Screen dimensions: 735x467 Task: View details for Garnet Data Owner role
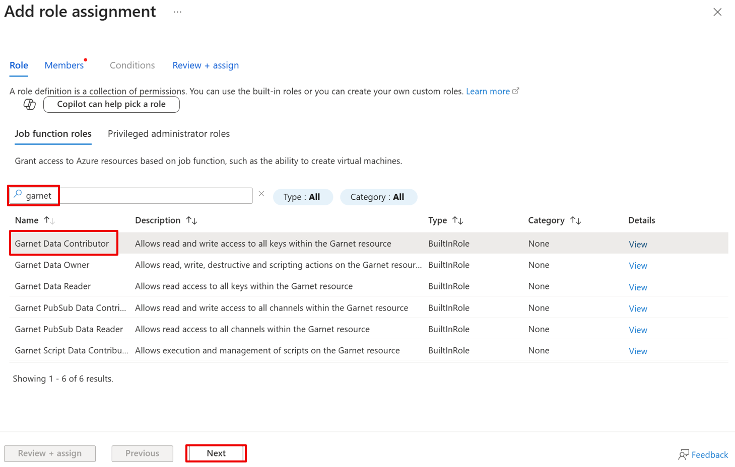coord(638,265)
